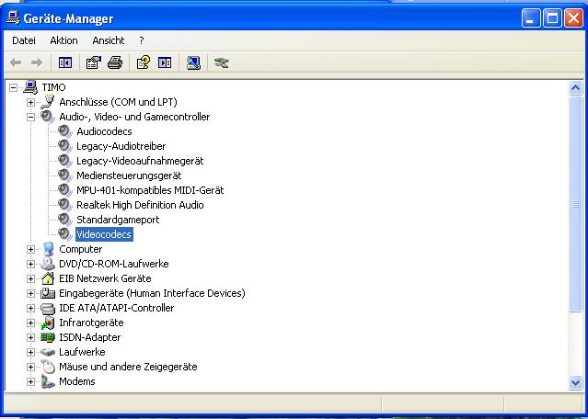
Task: Click the Standardgameport speaker icon
Action: (x=65, y=220)
